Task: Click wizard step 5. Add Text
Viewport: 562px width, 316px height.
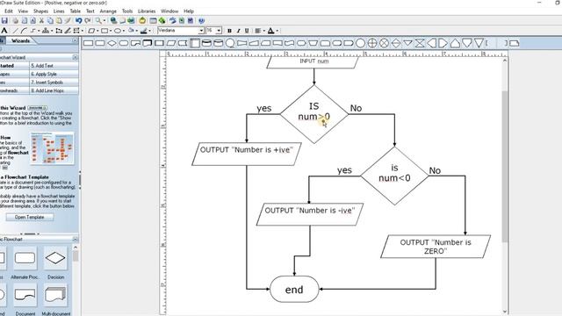Action: (x=54, y=66)
